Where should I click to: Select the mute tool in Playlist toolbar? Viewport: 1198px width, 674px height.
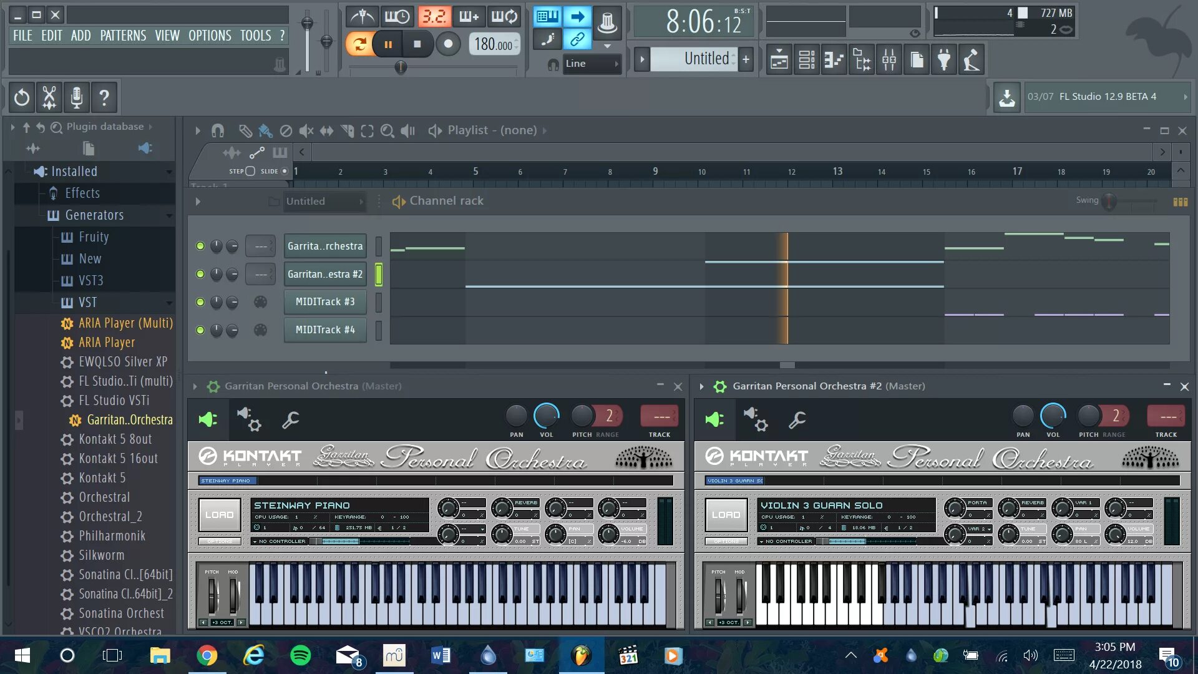pyautogui.click(x=306, y=130)
